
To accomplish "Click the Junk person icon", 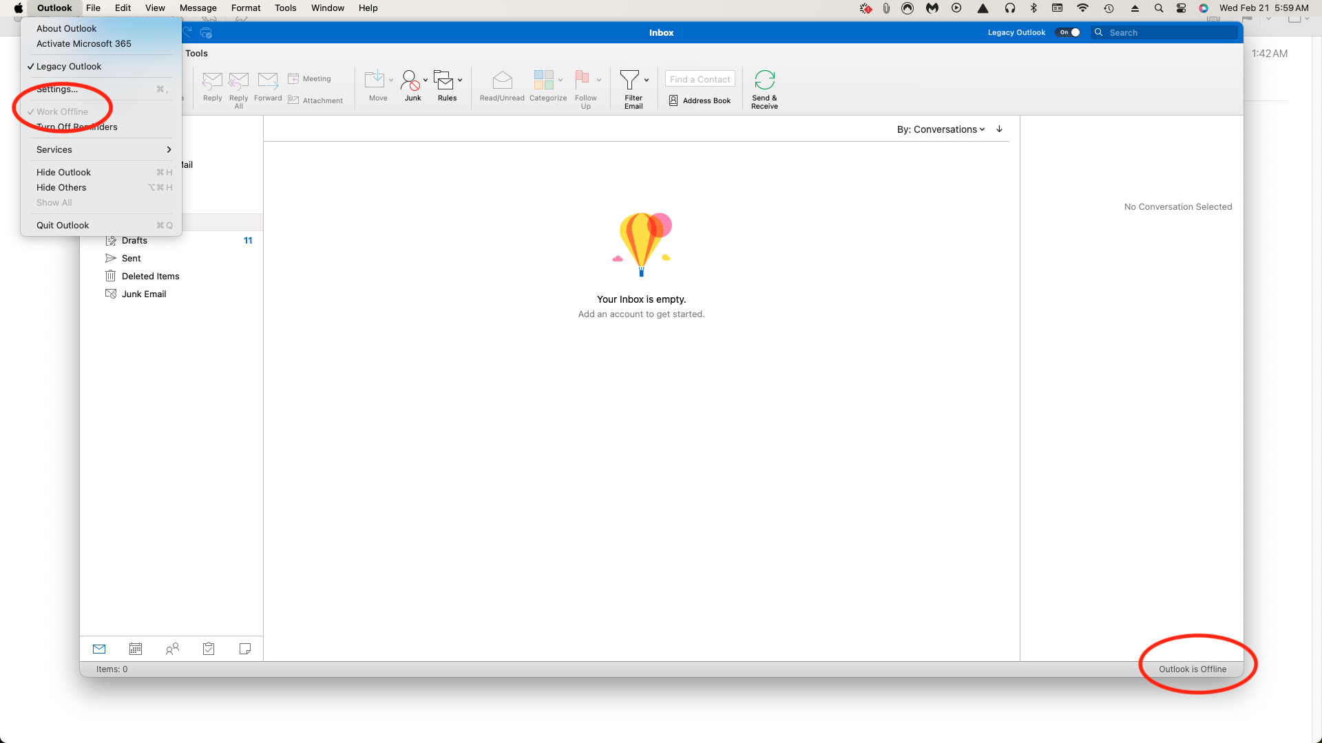I will tap(410, 80).
